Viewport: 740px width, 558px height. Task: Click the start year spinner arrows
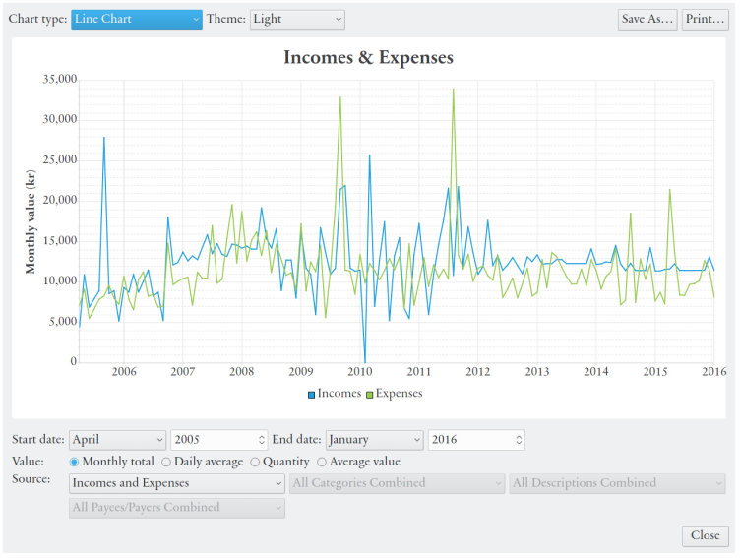pos(261,440)
